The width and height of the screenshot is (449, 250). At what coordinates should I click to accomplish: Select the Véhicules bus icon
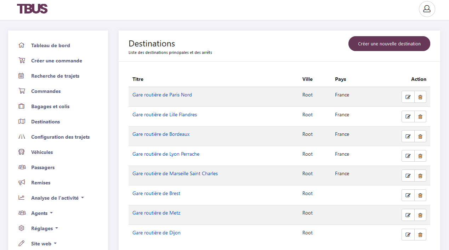click(x=22, y=152)
